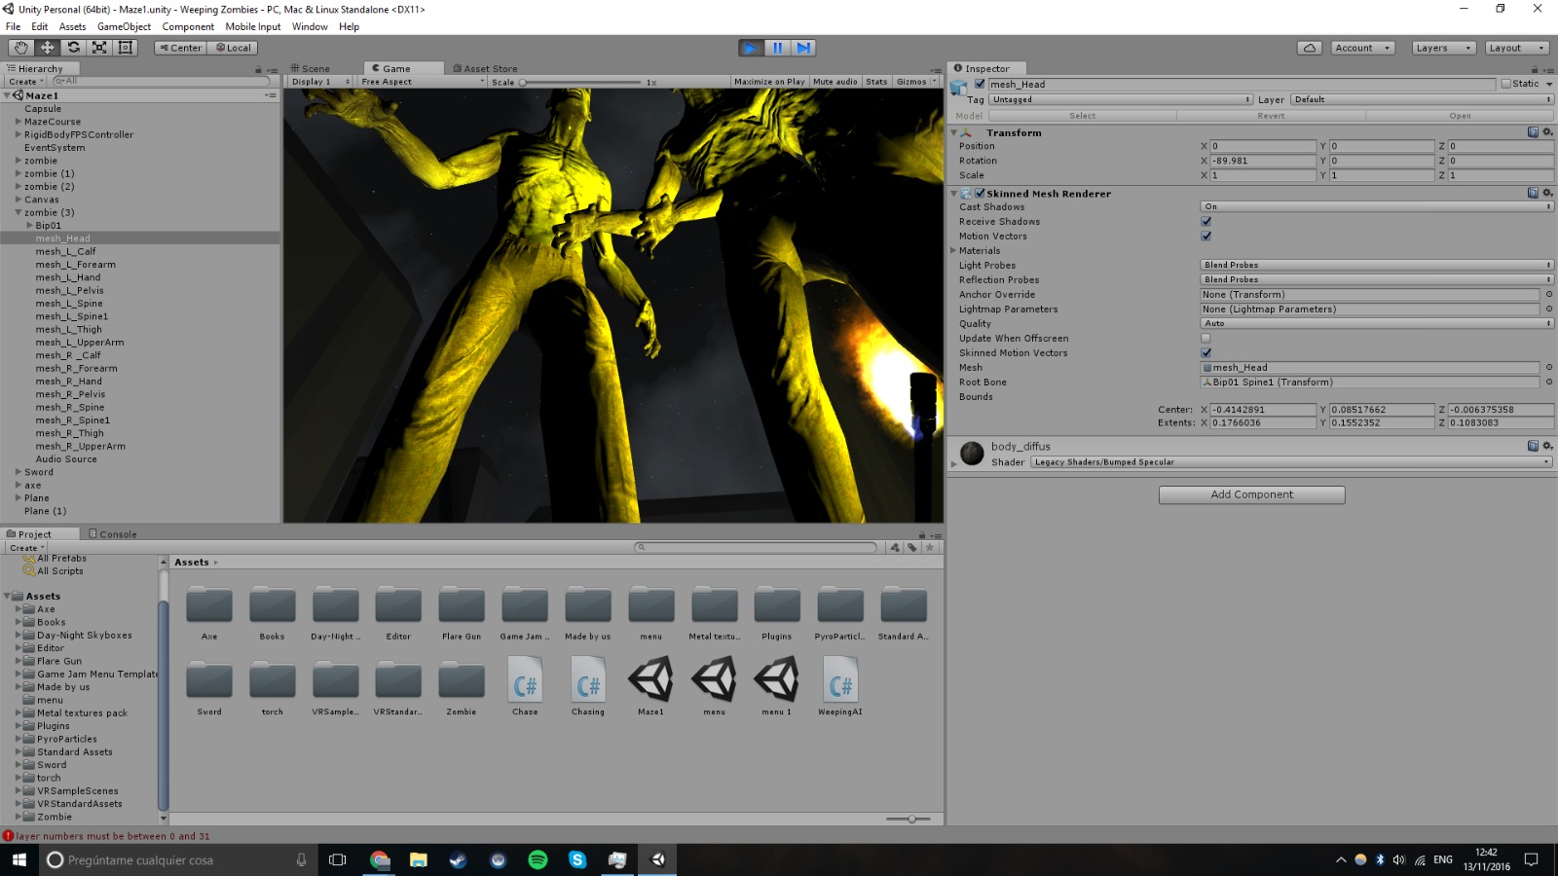Enable Update When Offscreen checkbox

pyautogui.click(x=1206, y=339)
